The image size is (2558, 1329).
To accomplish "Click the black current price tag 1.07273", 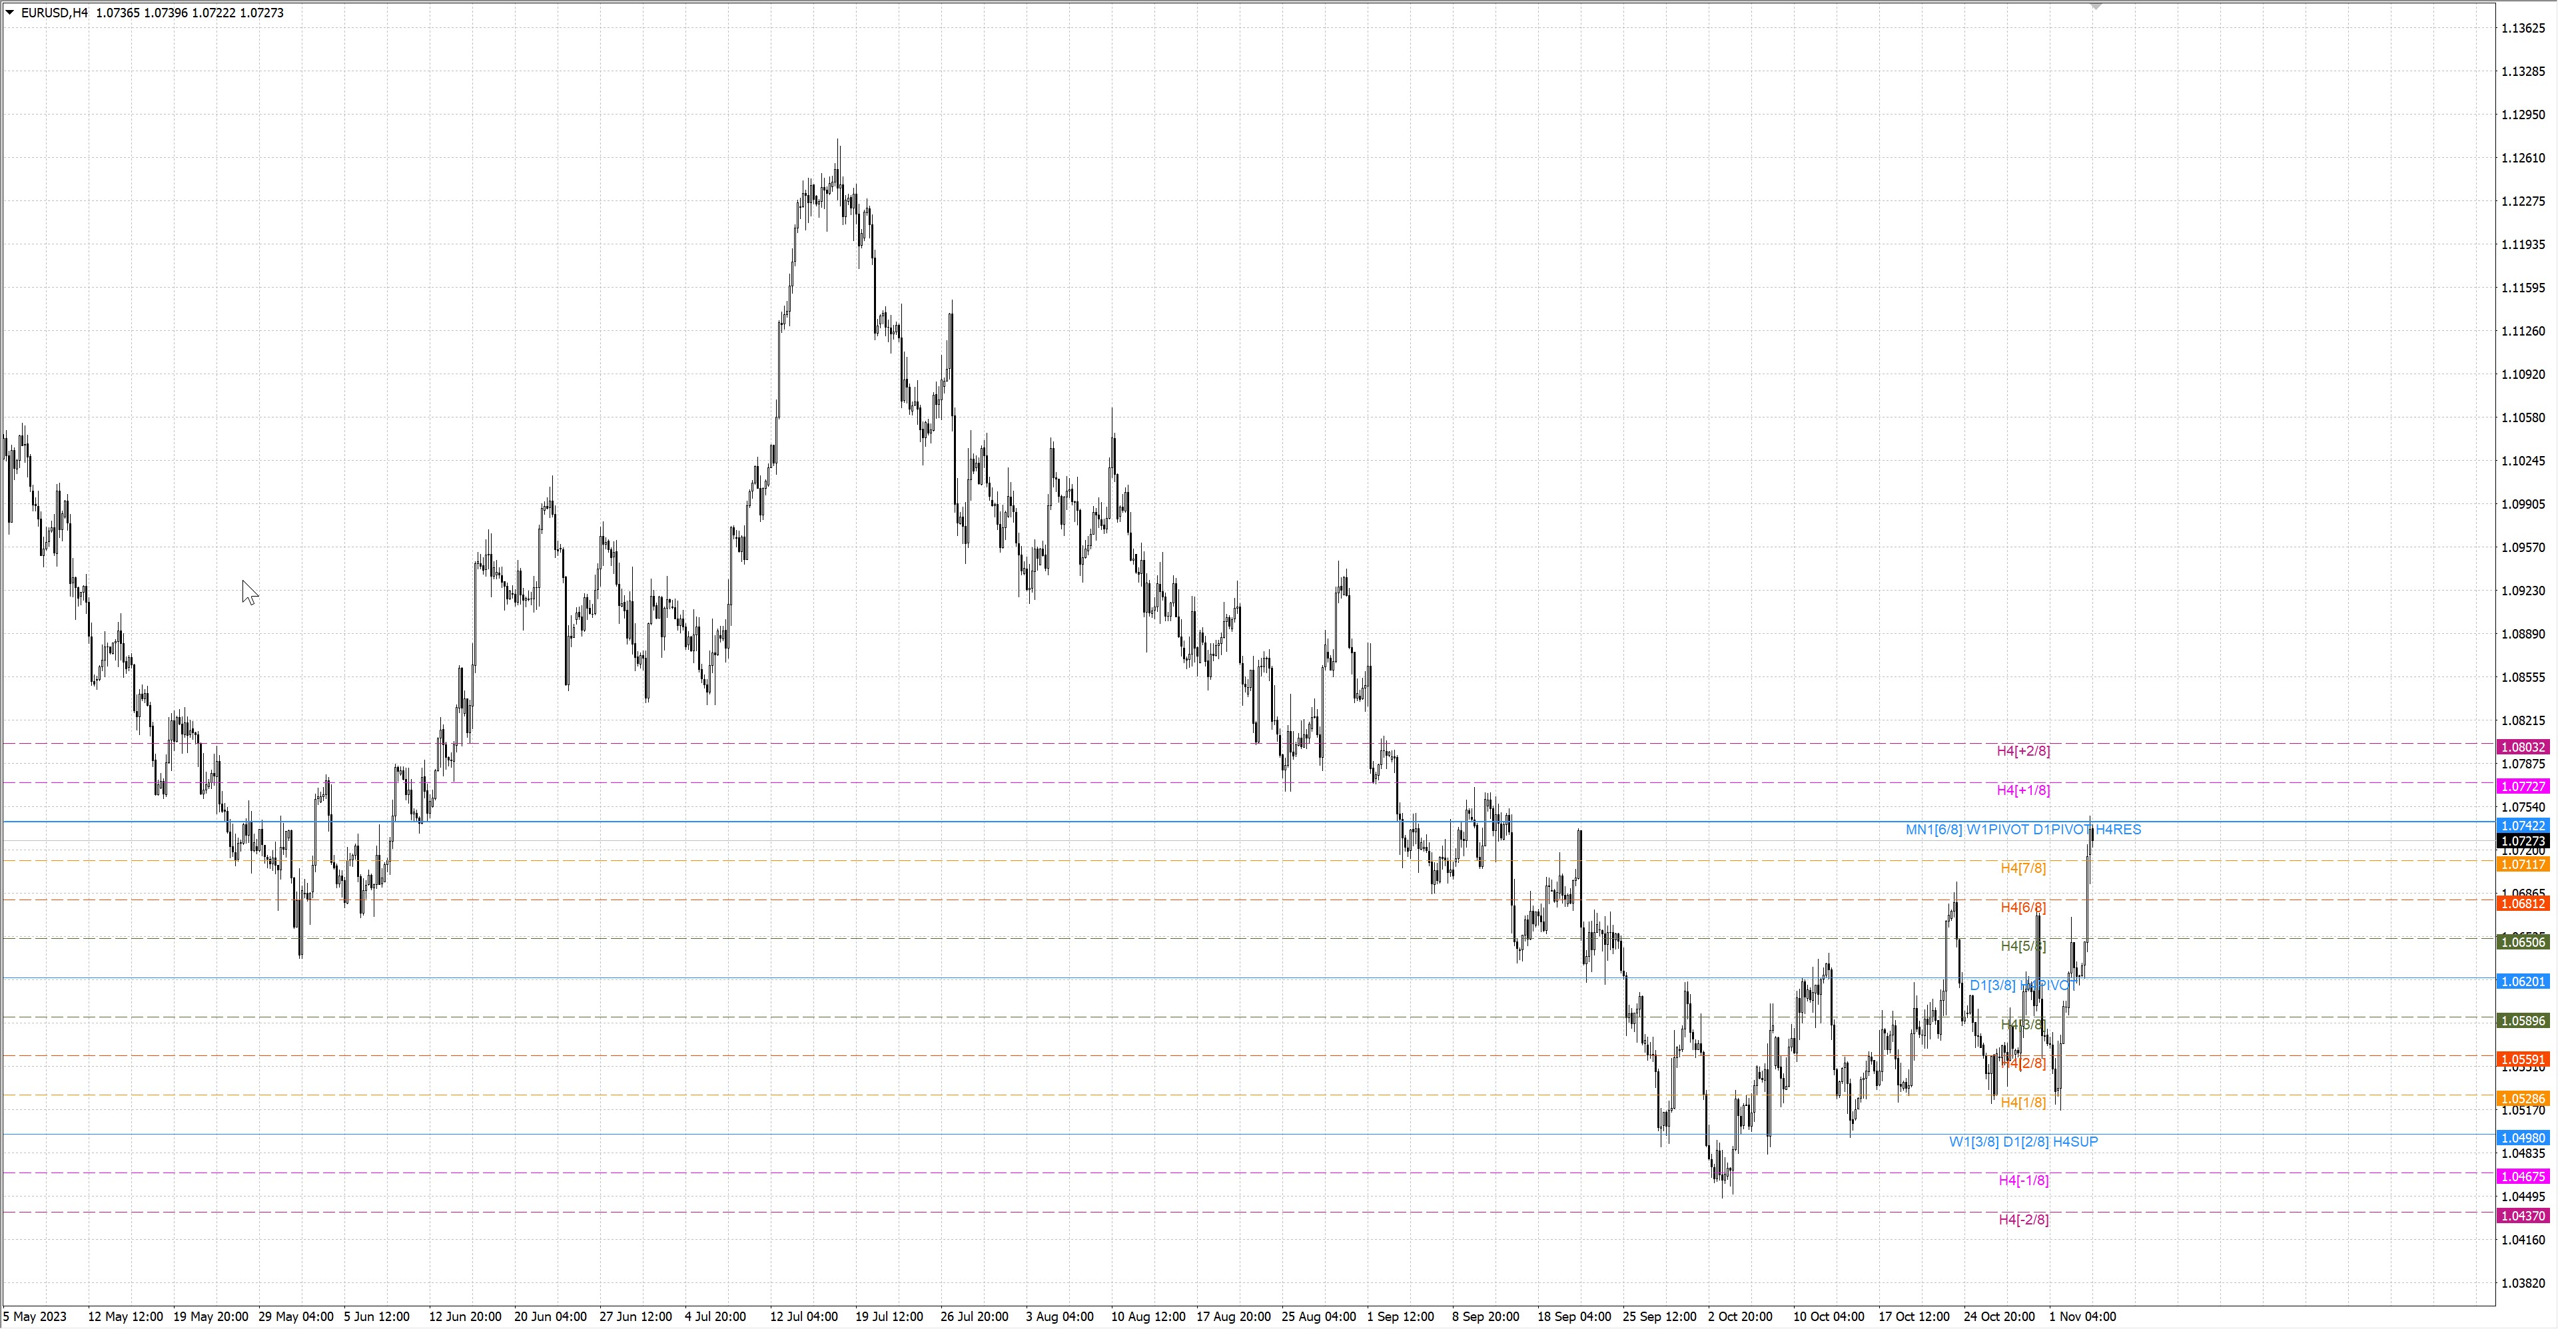I will coord(2522,842).
